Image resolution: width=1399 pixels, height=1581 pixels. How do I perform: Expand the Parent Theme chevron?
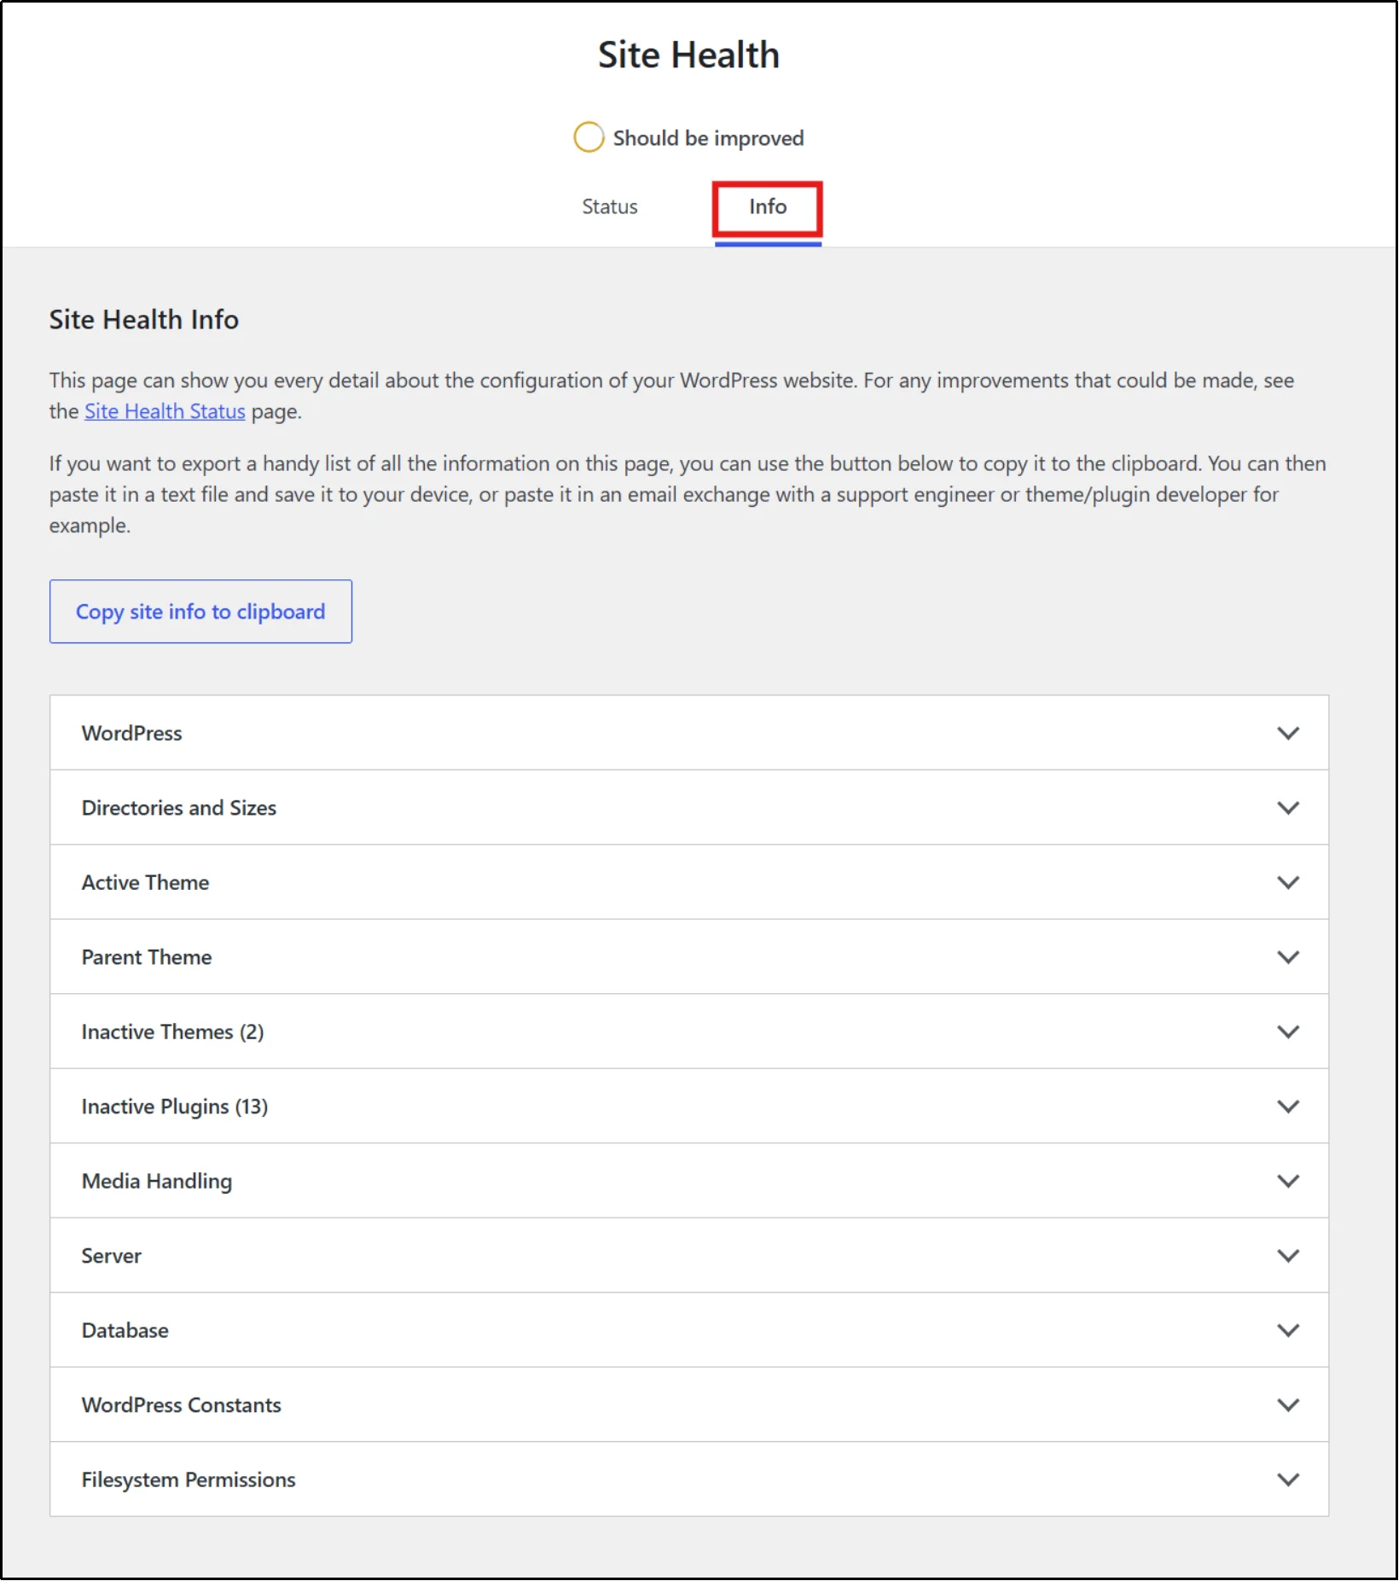(x=1288, y=957)
